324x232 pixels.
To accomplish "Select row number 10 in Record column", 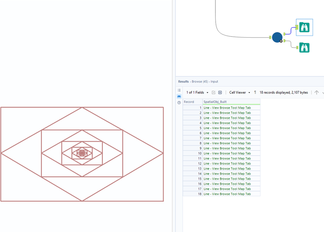I will 193,153.
